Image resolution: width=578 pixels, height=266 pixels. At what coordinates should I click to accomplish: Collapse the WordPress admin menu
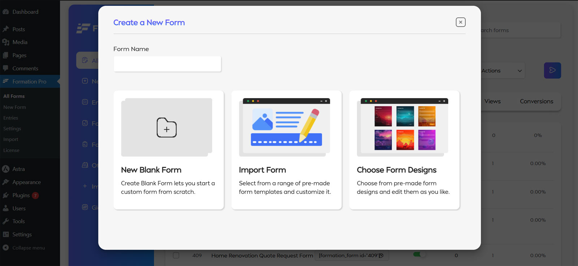pos(24,248)
